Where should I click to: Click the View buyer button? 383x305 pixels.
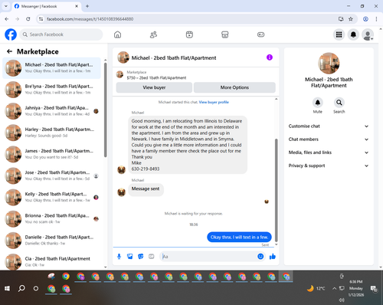point(154,87)
